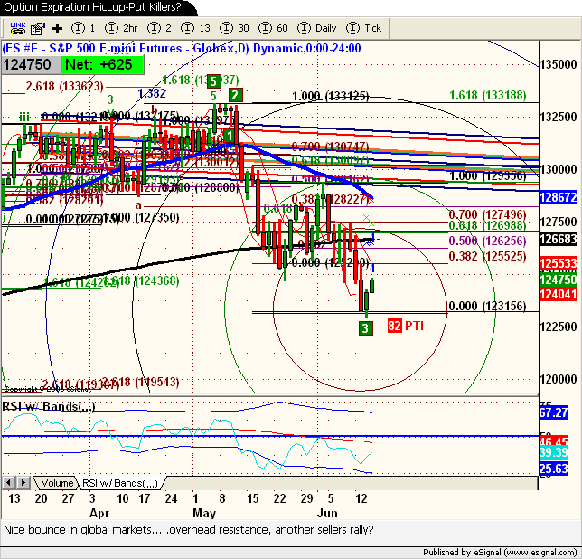
Task: Click the 82 PTI red label
Action: click(x=406, y=325)
